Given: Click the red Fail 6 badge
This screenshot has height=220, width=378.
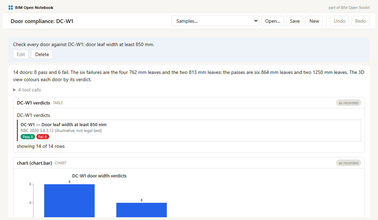Looking at the screenshot, I should click(43, 137).
